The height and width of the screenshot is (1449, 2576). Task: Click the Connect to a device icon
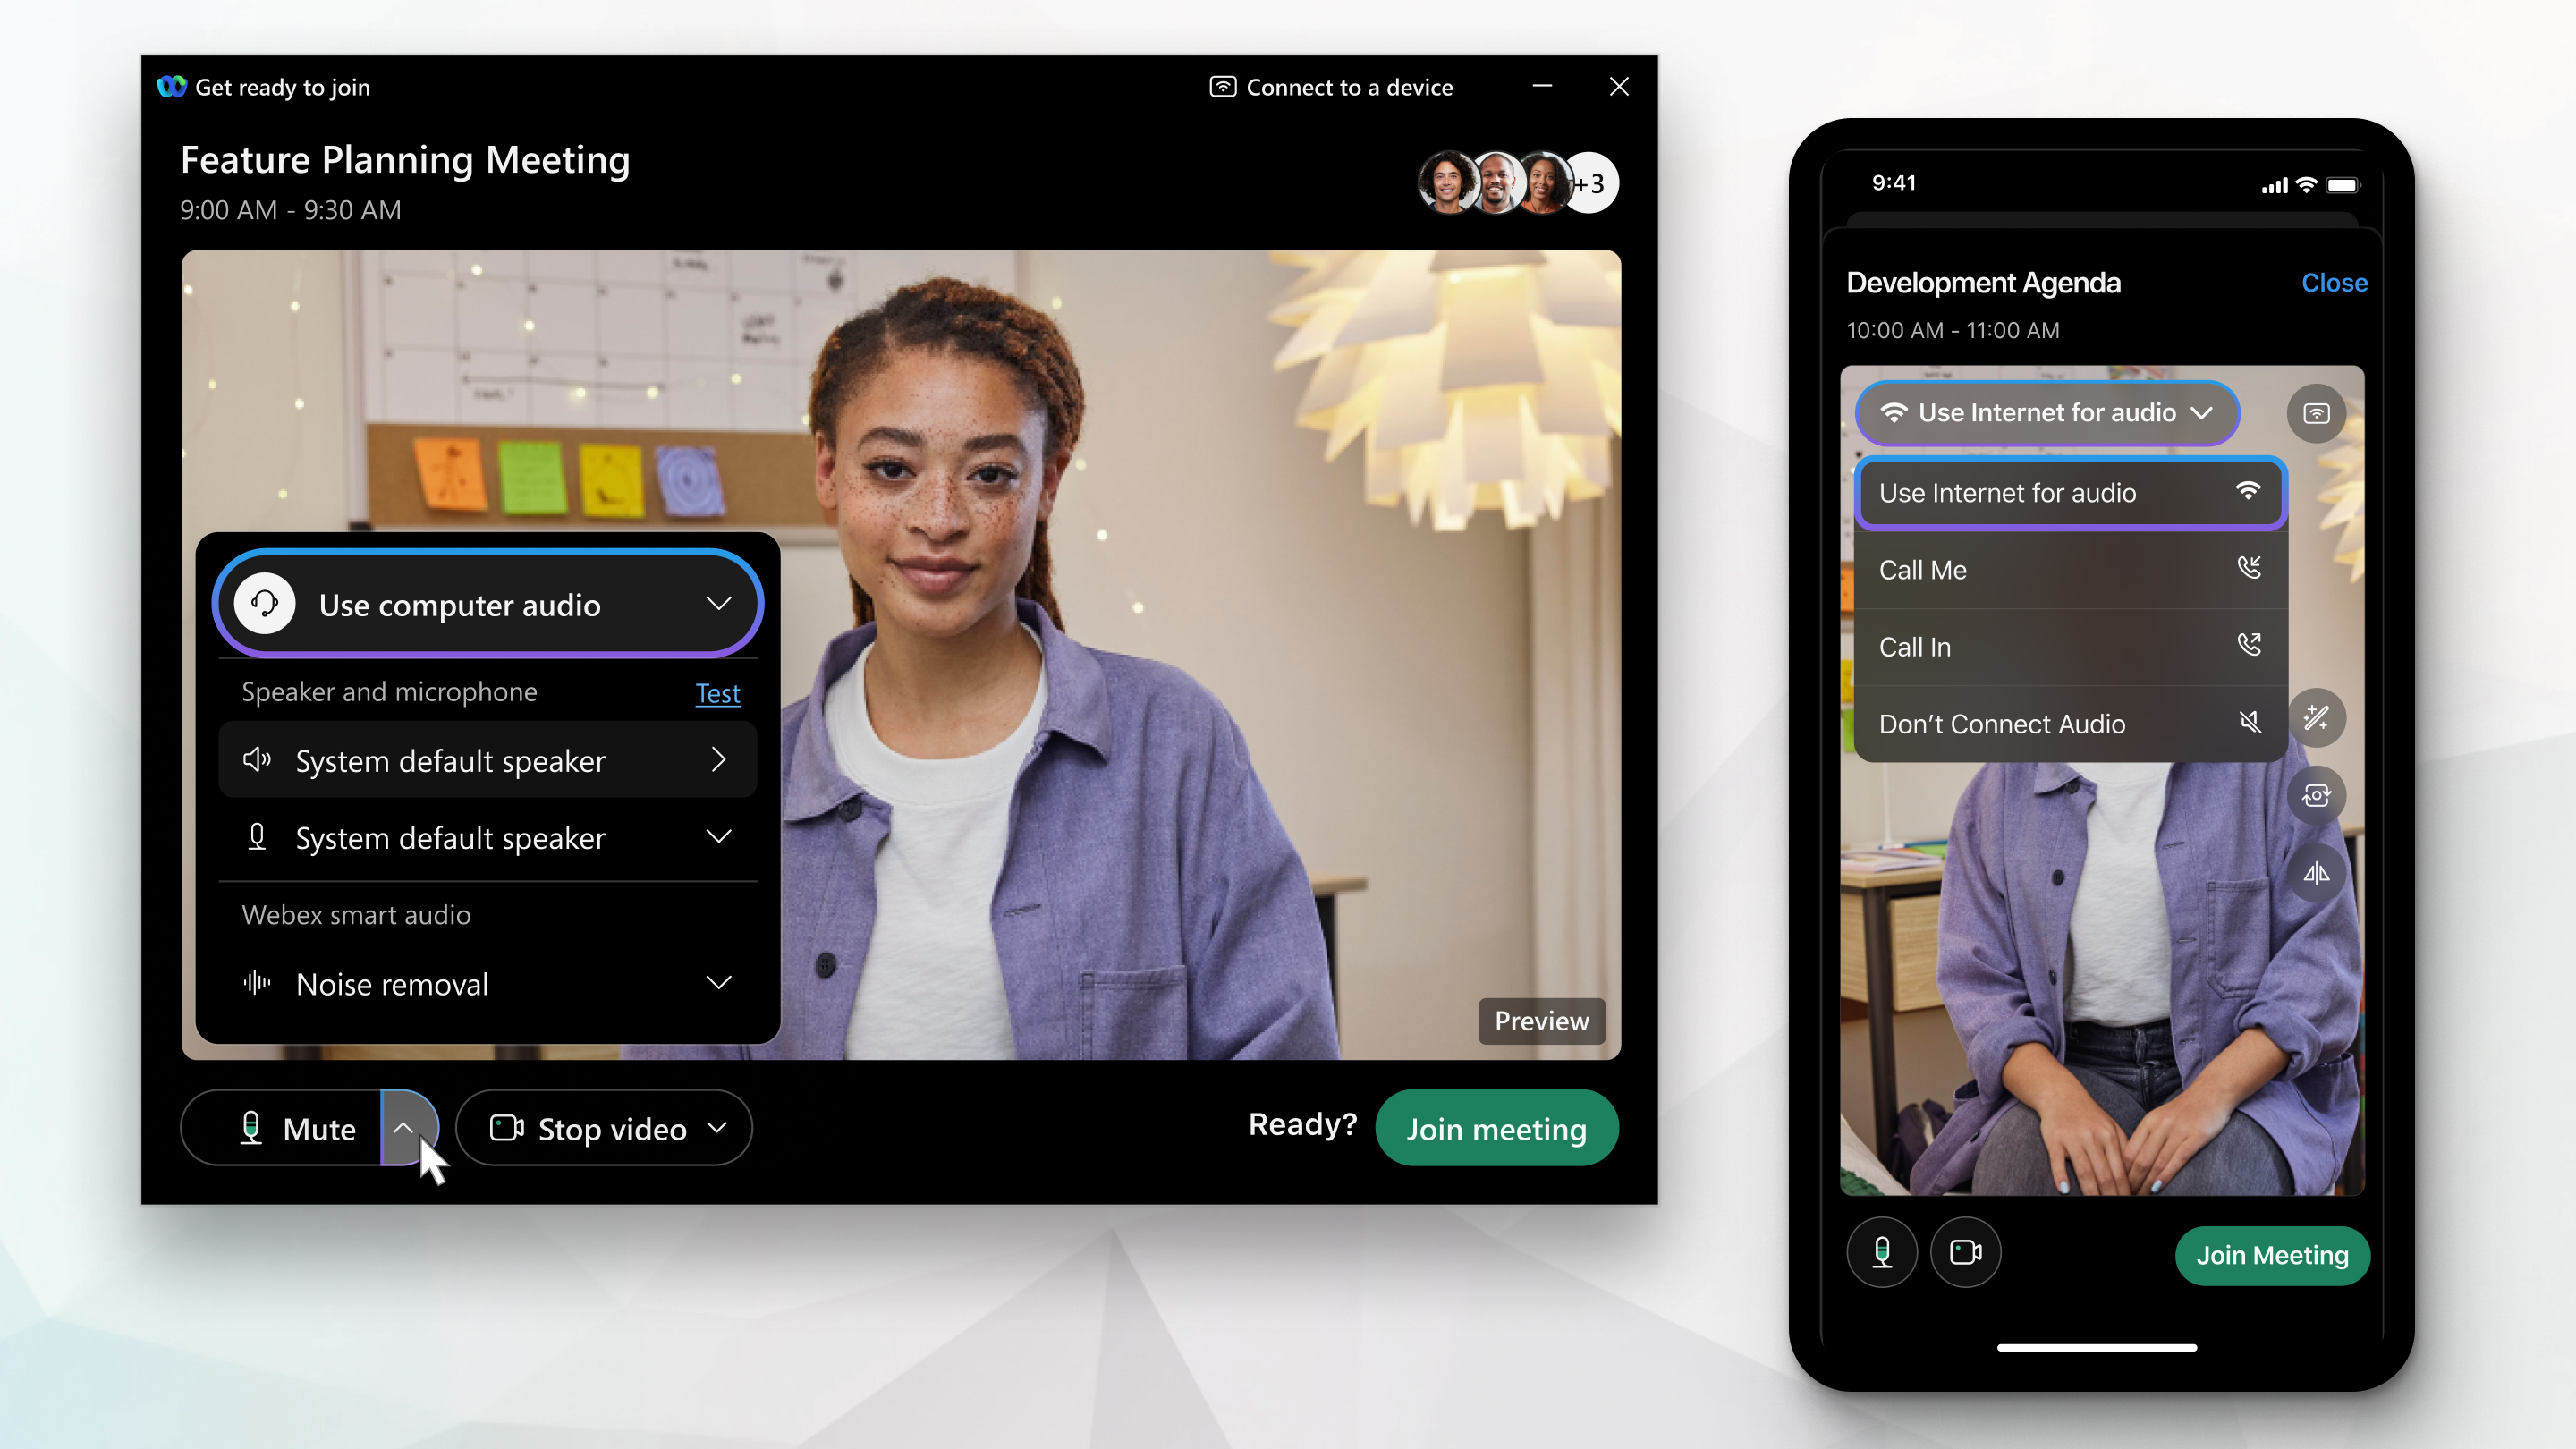(1219, 85)
